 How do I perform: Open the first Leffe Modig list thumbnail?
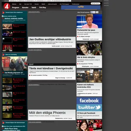(8, 81)
